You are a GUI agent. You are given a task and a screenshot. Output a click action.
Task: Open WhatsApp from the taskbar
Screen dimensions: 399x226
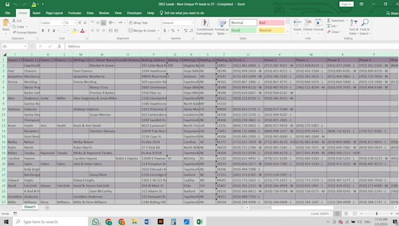click(96, 222)
